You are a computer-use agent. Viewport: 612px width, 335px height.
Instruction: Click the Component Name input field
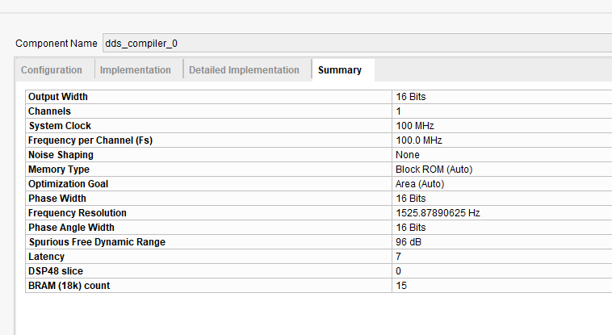(x=355, y=43)
